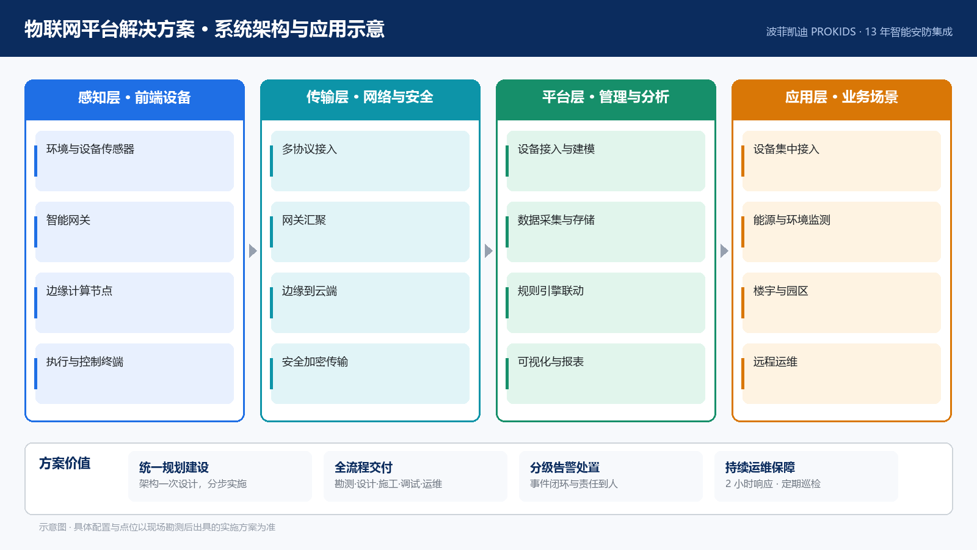This screenshot has height=550, width=977.
Task: Select the 设备接入与建模 card
Action: point(606,161)
